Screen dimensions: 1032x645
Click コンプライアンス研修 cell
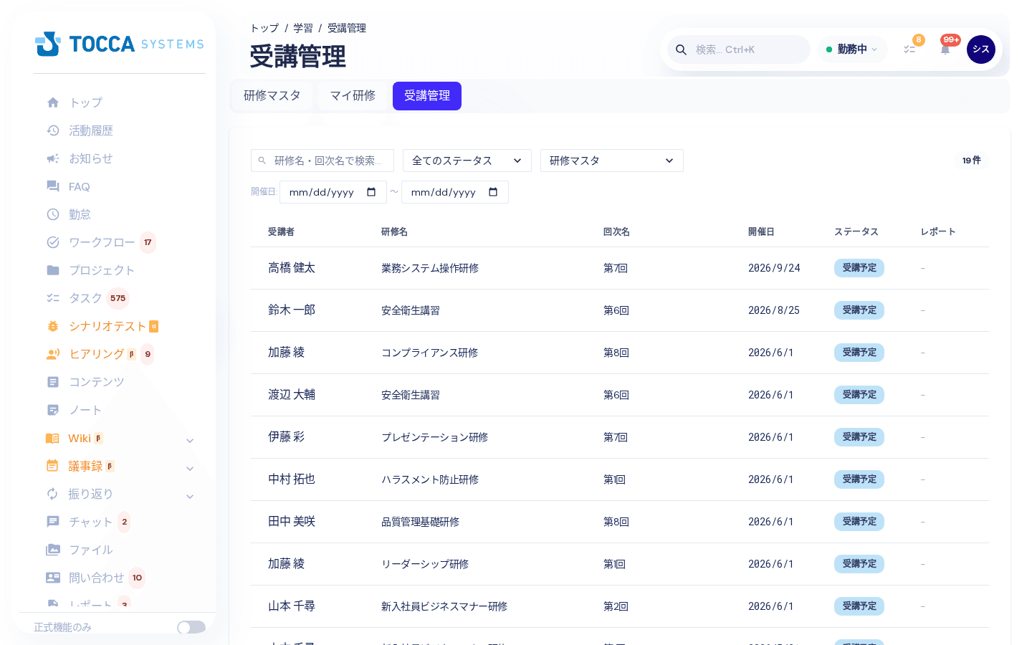pyautogui.click(x=430, y=353)
